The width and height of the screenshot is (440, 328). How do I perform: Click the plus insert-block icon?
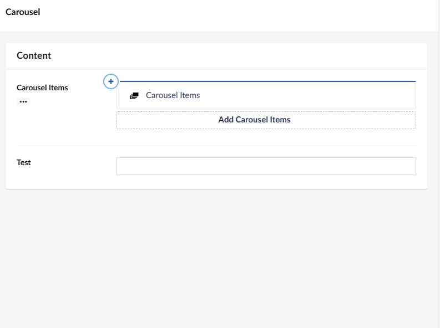point(111,81)
